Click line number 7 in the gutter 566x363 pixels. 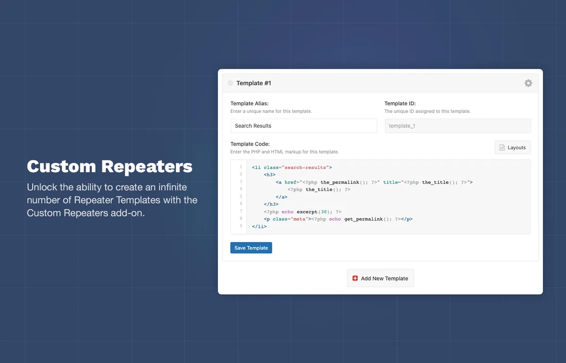pyautogui.click(x=241, y=211)
